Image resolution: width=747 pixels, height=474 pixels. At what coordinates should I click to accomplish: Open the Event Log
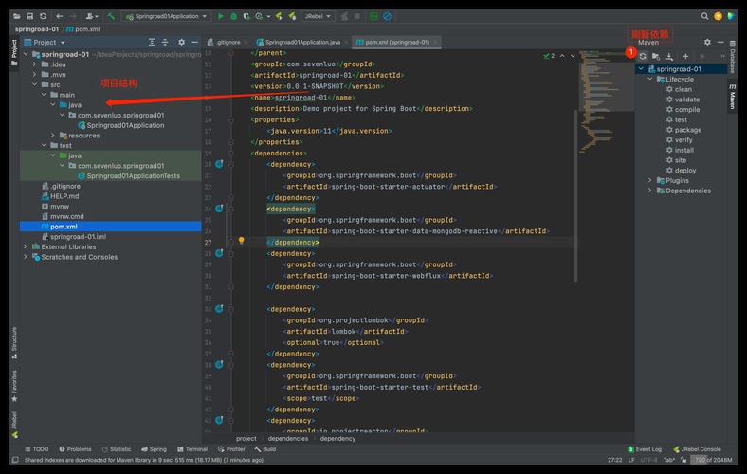click(645, 449)
